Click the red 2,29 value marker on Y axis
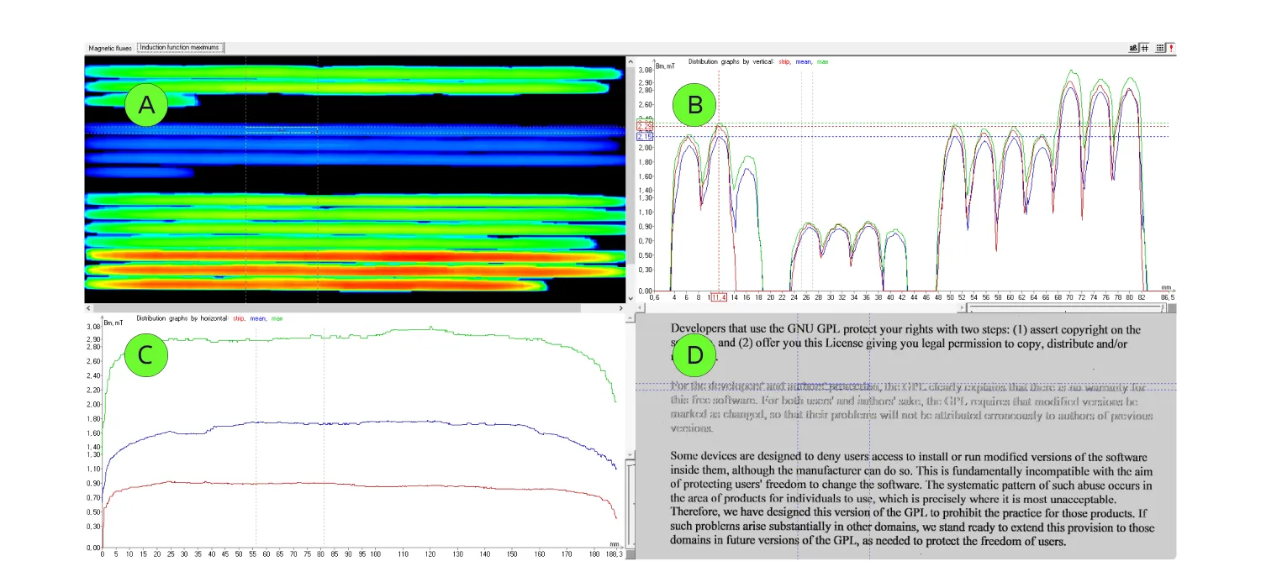The height and width of the screenshot is (577, 1261). click(645, 126)
